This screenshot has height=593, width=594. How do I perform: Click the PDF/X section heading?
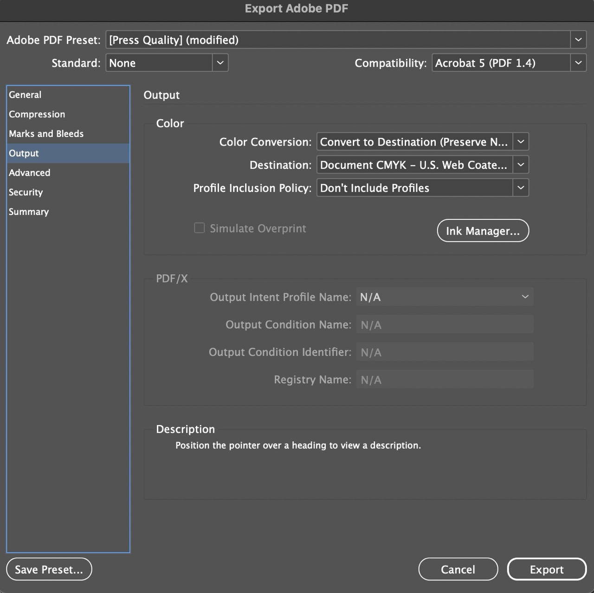[x=172, y=278]
